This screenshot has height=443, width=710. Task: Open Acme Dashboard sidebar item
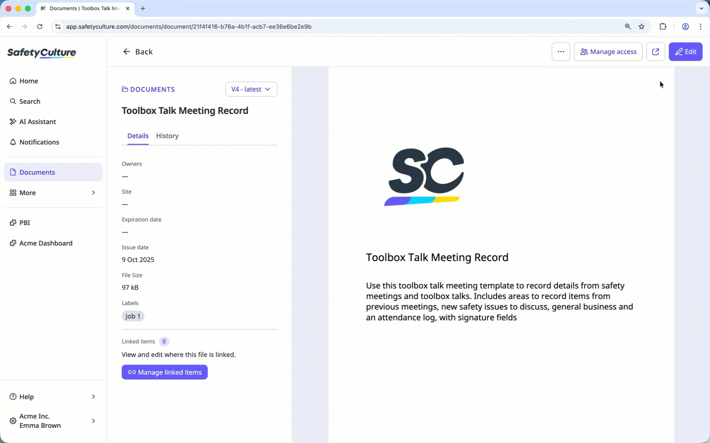(x=53, y=243)
